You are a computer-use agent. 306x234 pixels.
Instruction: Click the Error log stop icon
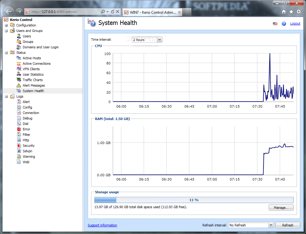(19, 129)
